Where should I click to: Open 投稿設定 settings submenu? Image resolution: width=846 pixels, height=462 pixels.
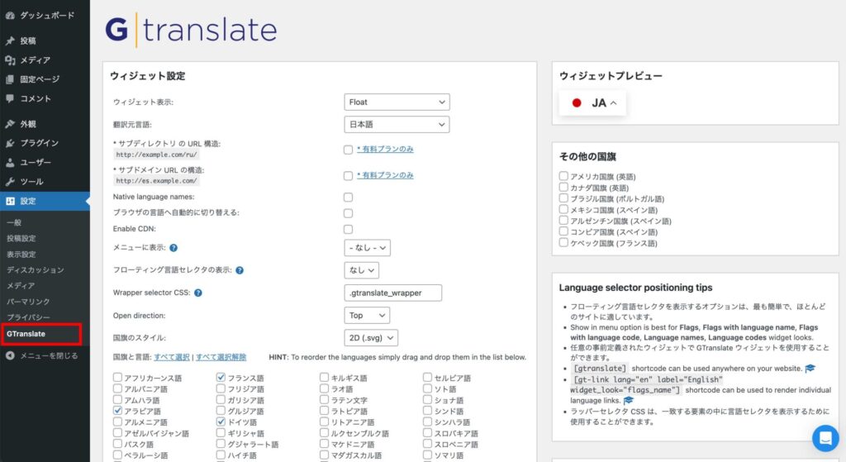(21, 239)
